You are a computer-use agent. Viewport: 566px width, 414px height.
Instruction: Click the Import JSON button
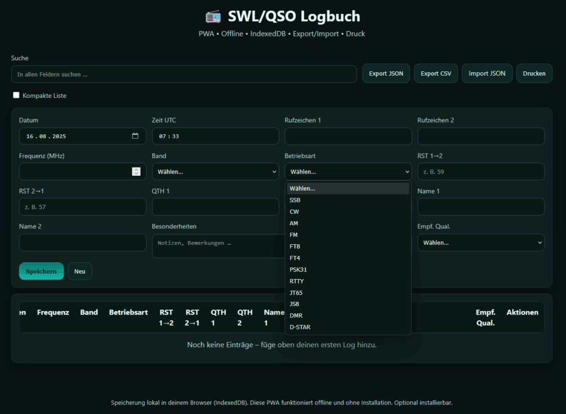coord(487,74)
